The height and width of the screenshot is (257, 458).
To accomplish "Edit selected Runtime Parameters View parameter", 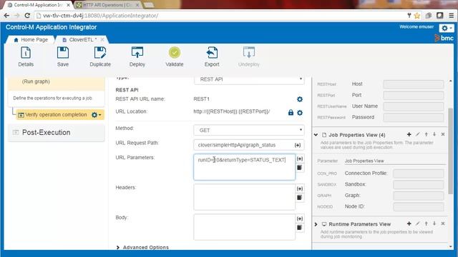I will [418, 223].
